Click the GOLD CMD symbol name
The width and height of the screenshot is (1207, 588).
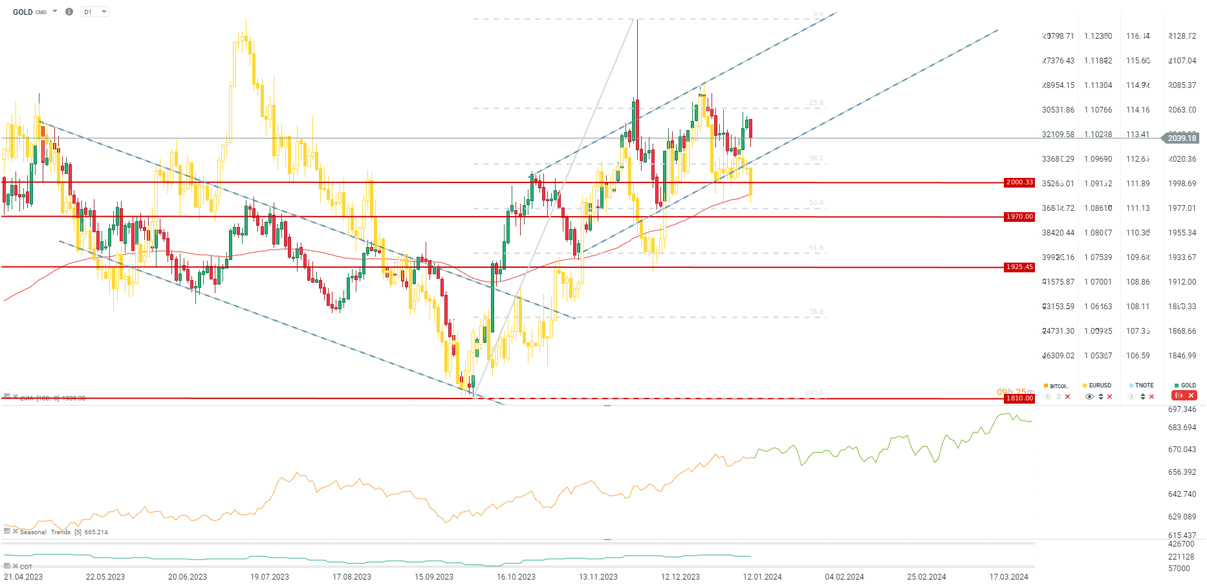pyautogui.click(x=30, y=12)
